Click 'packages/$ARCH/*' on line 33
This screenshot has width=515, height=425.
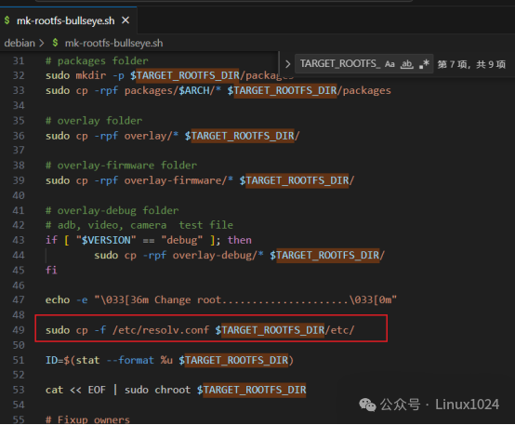173,90
